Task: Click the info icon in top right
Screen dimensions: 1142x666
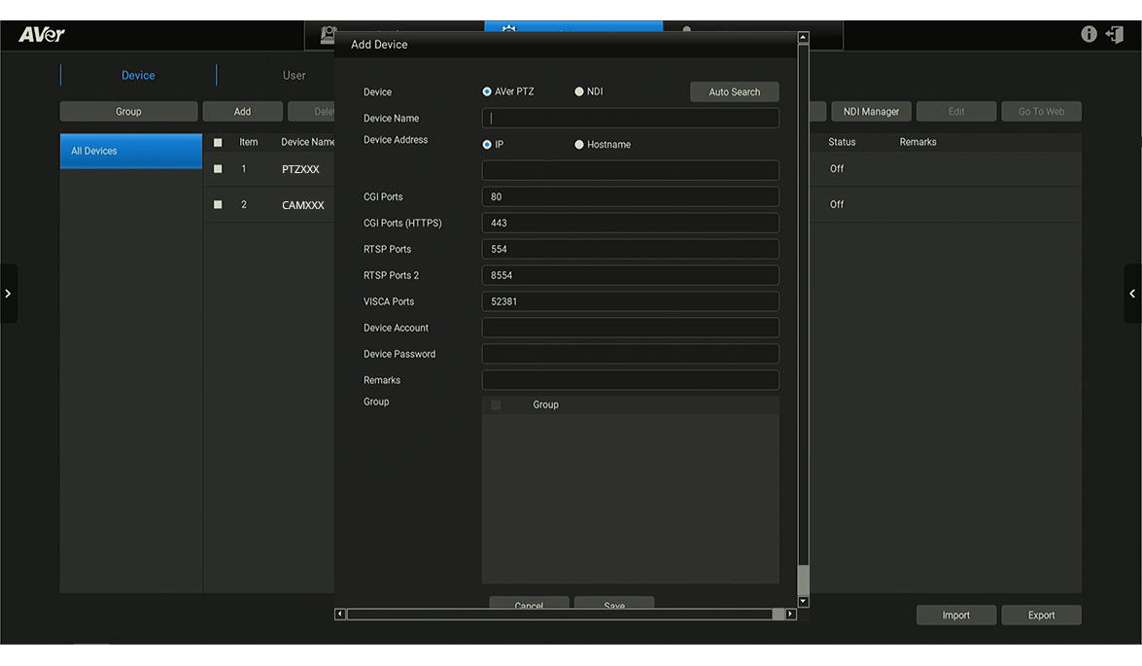Action: point(1089,34)
